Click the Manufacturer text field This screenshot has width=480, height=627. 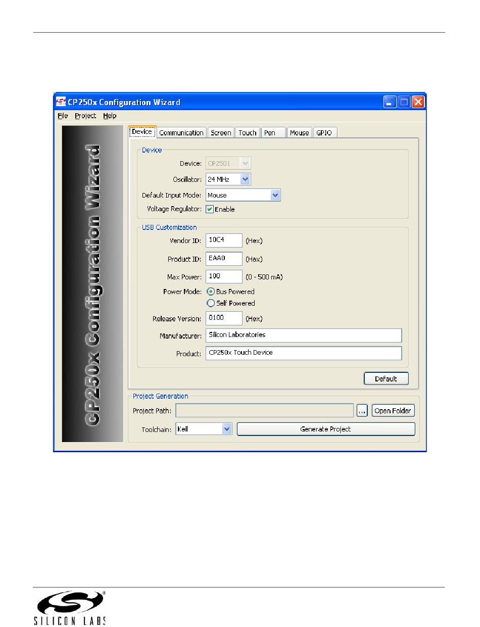tap(304, 335)
